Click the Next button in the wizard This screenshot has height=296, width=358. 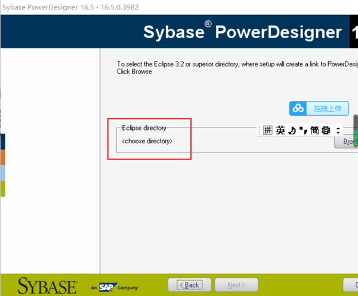pos(236,285)
